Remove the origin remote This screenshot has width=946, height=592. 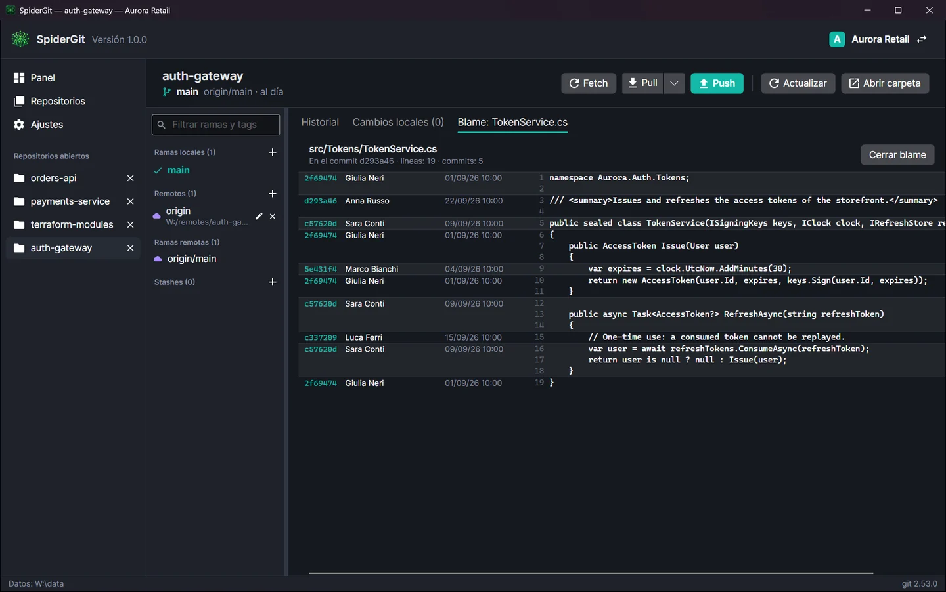[273, 216]
